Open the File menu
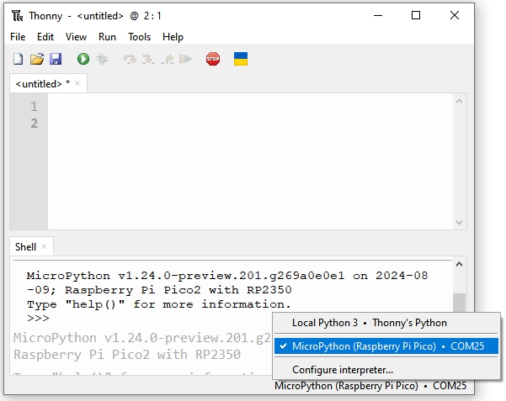The width and height of the screenshot is (506, 401). [18, 37]
